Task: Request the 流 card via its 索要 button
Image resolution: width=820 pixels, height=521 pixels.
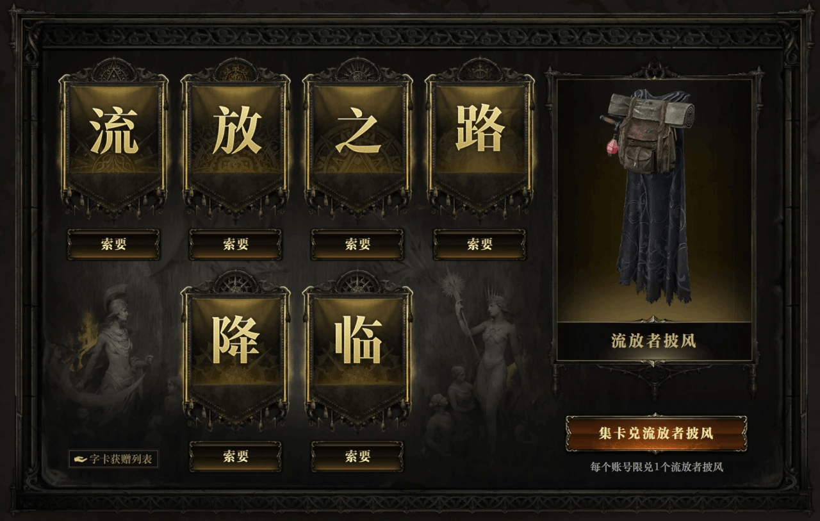Action: click(113, 244)
